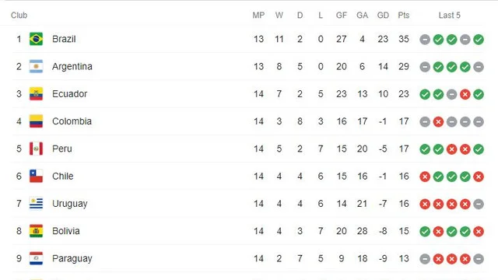This screenshot has height=280, width=498.
Task: Click the Argentina flag icon
Action: [36, 66]
